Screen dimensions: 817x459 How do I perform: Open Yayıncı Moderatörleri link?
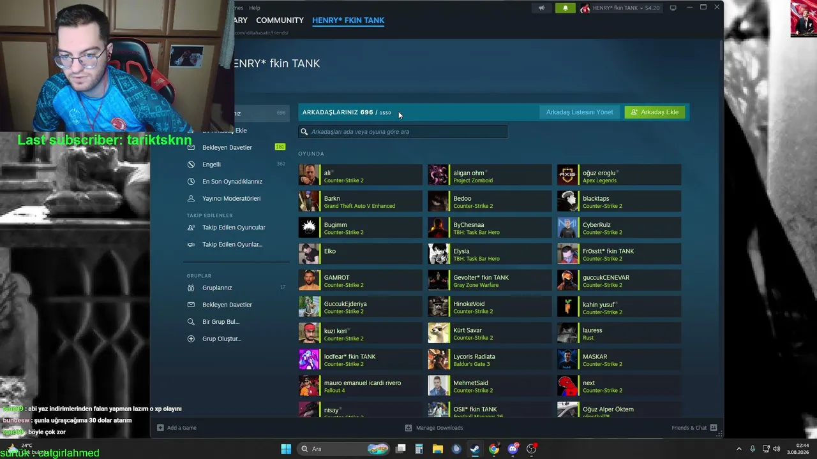coord(231,198)
